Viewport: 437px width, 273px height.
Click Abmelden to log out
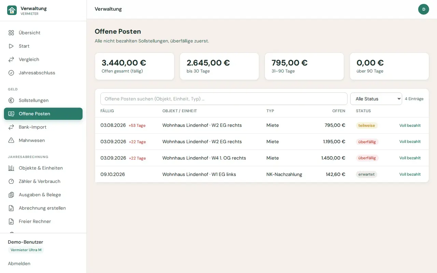pos(19,263)
